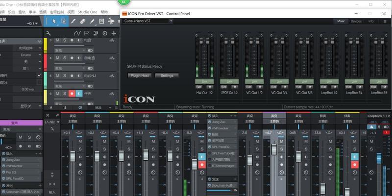
Task: Click the 0.00 ms delay field
Action: 27,89
